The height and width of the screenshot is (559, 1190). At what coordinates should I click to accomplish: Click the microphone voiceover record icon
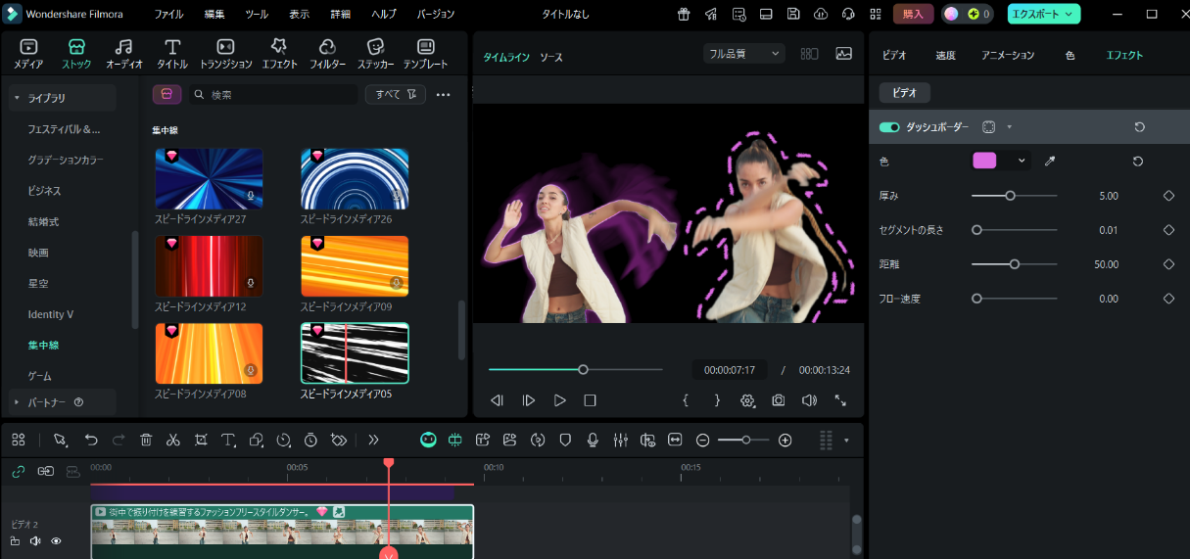click(x=593, y=441)
